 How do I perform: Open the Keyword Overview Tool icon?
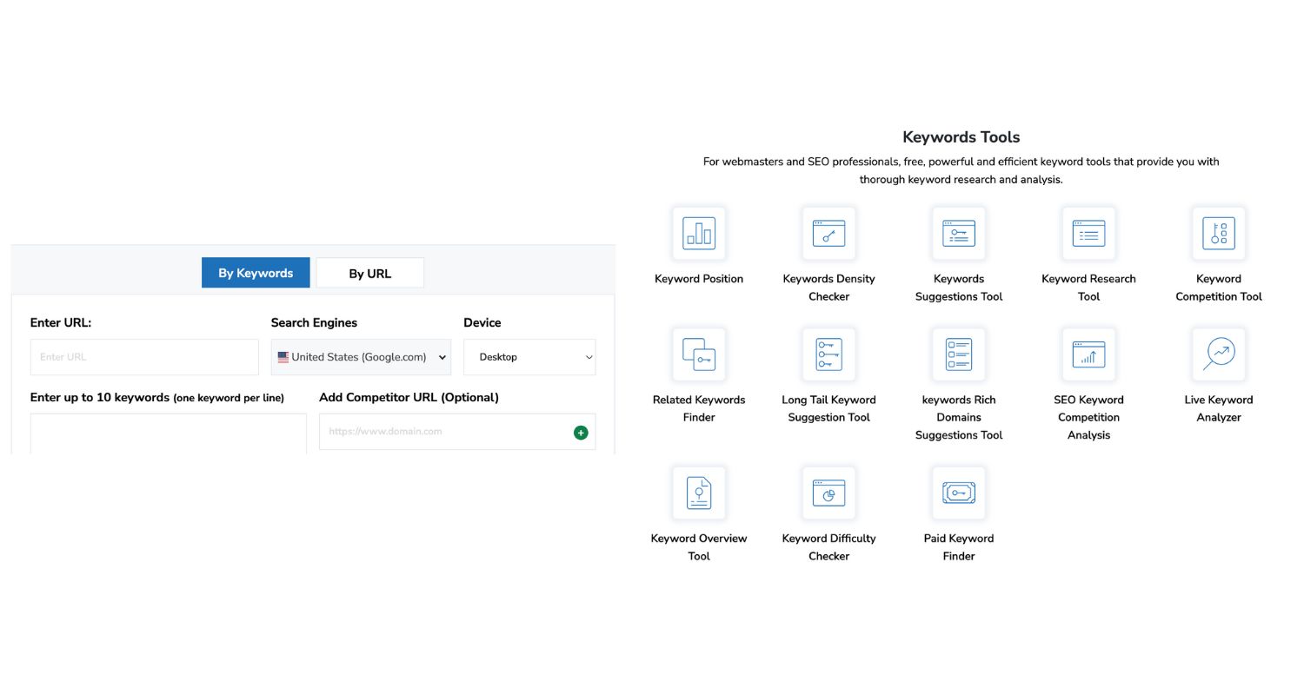pos(698,493)
